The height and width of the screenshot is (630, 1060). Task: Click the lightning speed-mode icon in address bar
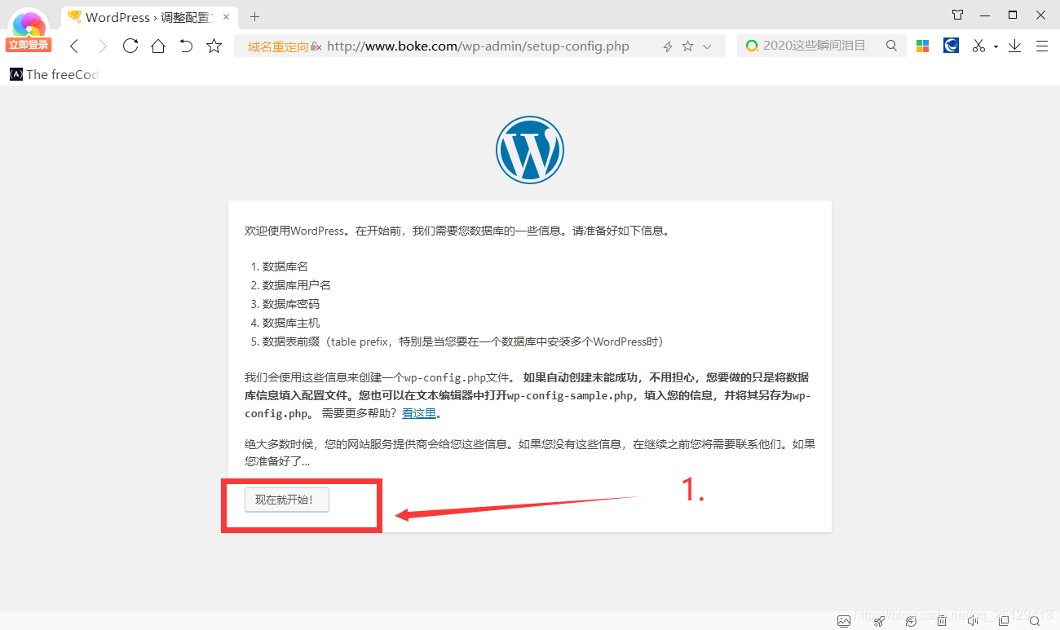pyautogui.click(x=668, y=46)
